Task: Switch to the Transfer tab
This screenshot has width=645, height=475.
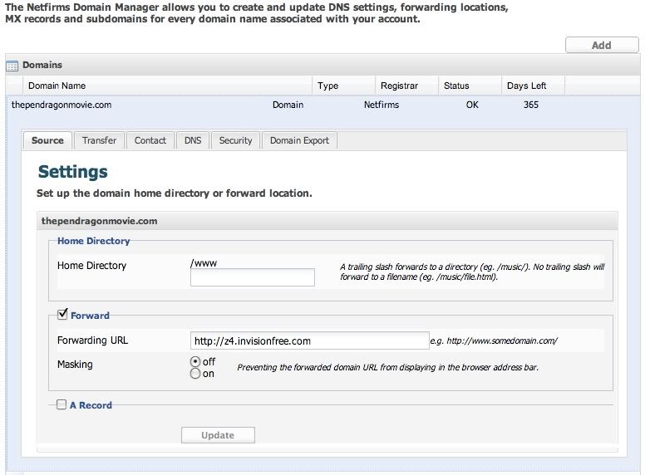Action: click(99, 140)
